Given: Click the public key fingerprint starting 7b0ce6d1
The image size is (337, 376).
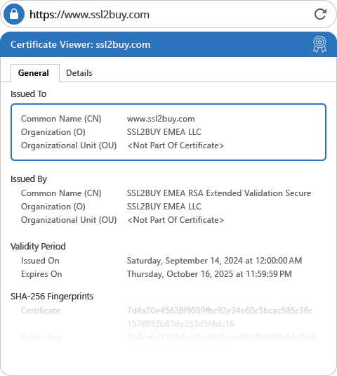Looking at the screenshot, I should tap(221, 337).
